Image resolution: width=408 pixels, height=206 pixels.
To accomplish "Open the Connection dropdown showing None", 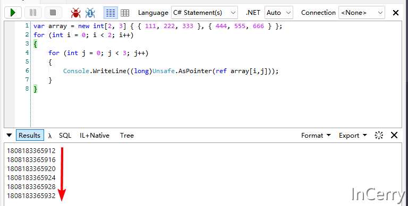I will [361, 13].
